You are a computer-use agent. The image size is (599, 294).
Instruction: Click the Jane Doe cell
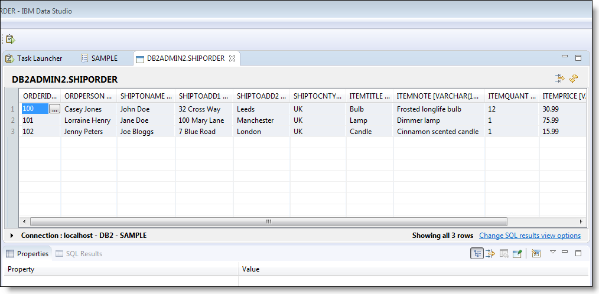tap(146, 120)
